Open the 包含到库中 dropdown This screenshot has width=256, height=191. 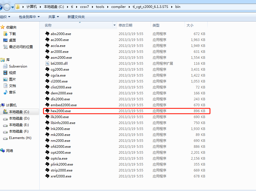29,17
